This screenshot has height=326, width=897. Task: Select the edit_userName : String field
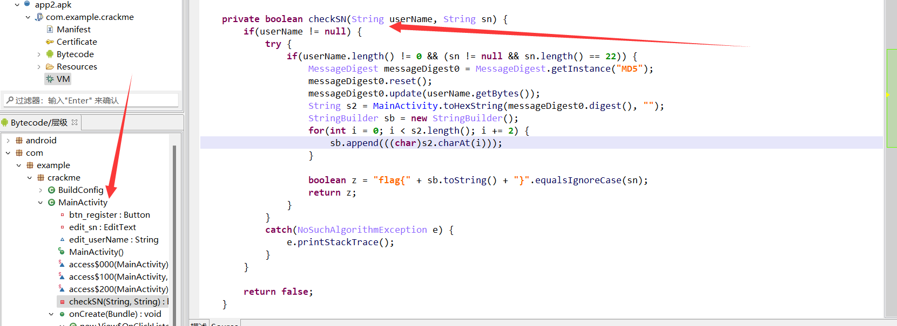pos(113,240)
